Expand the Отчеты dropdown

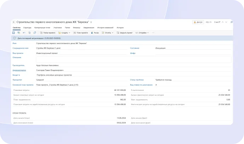(x=108, y=33)
